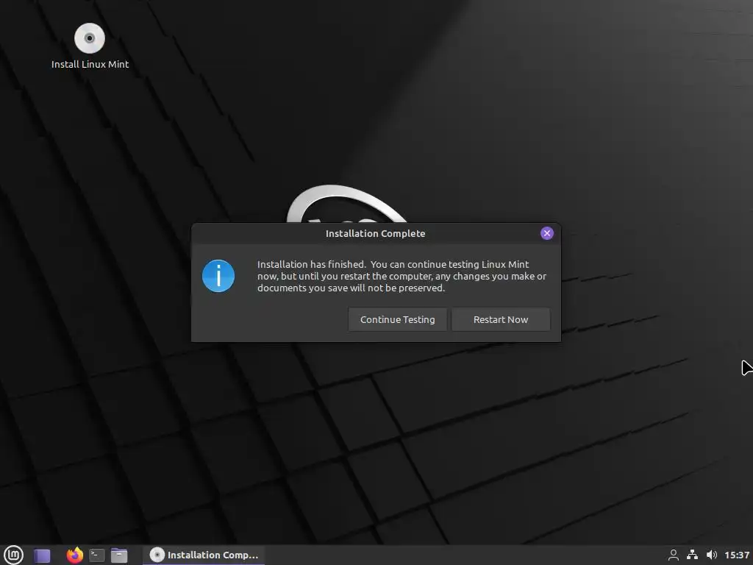Launch Firefox from the panel

click(x=74, y=555)
